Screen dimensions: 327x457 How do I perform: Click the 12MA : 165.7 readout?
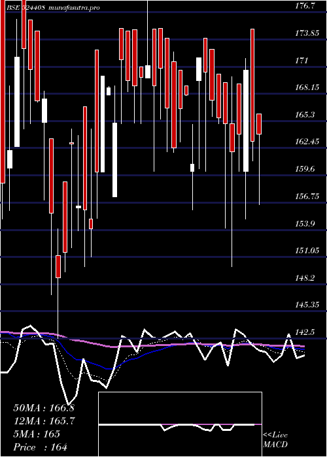(x=44, y=421)
